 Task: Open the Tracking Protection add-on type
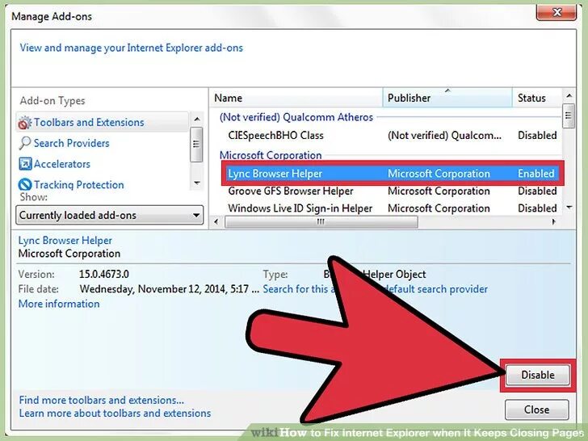pyautogui.click(x=79, y=185)
